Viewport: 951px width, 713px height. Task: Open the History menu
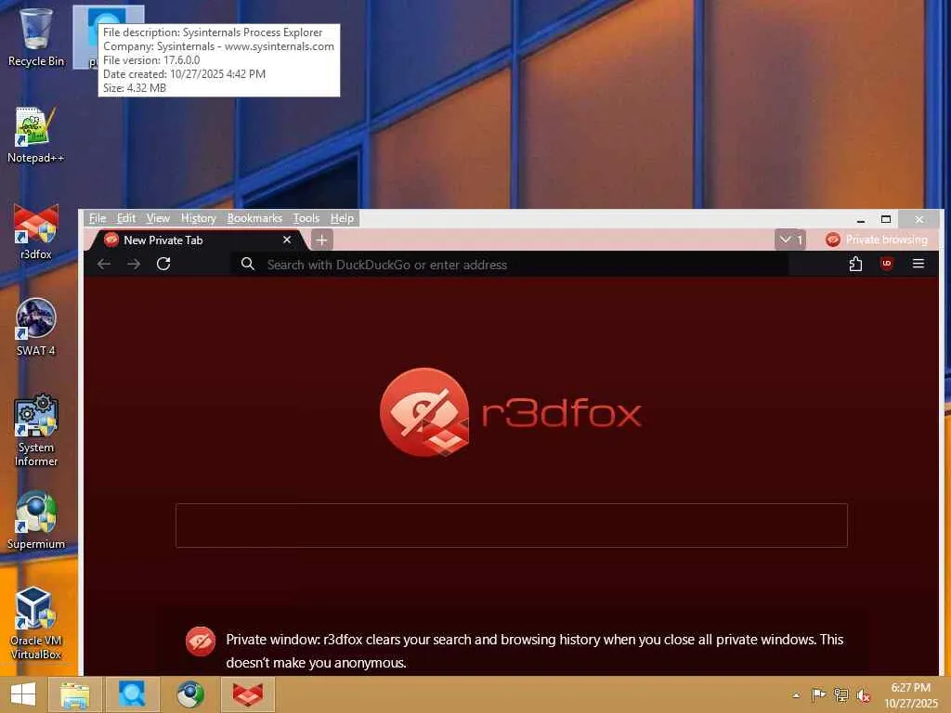tap(199, 218)
